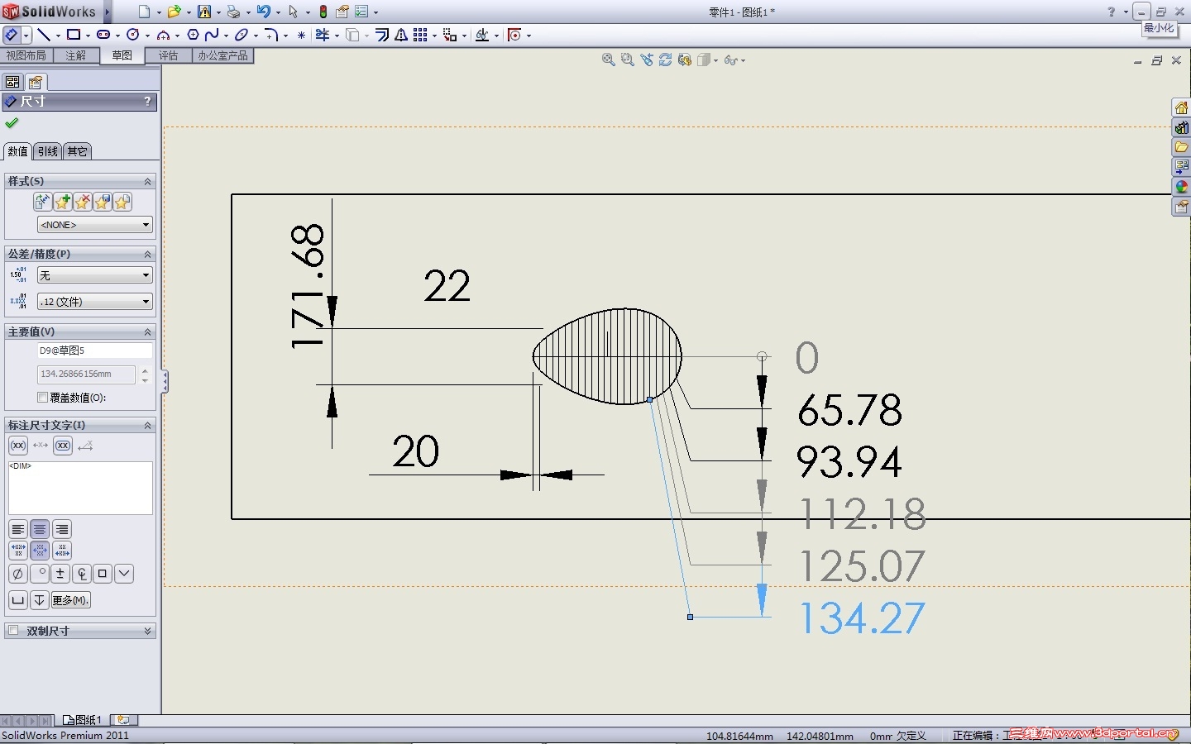1191x744 pixels.
Task: Select the Corner Rectangle tool
Action: click(74, 35)
